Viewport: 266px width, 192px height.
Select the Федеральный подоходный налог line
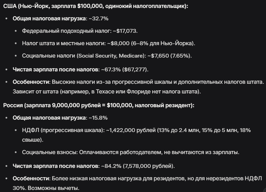(x=80, y=31)
